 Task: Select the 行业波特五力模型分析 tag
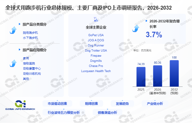[x=64, y=112]
